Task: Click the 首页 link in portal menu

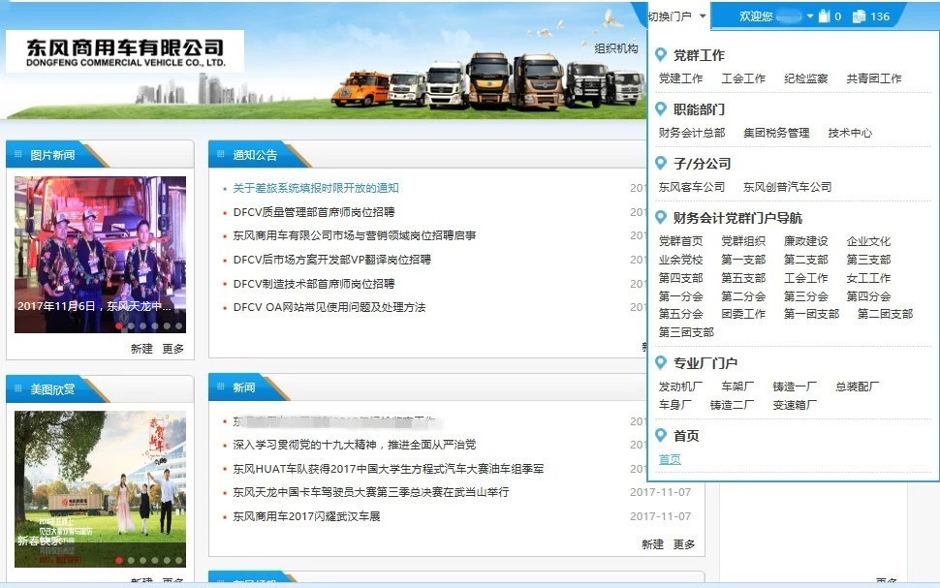Action: [x=670, y=459]
